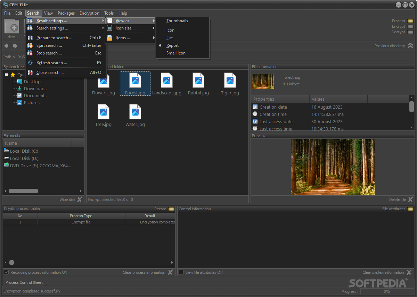Click the Stop search icon
This screenshot has height=297, width=417.
[x=30, y=53]
